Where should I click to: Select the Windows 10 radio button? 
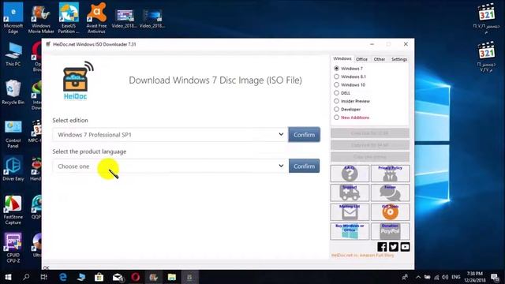tap(336, 85)
